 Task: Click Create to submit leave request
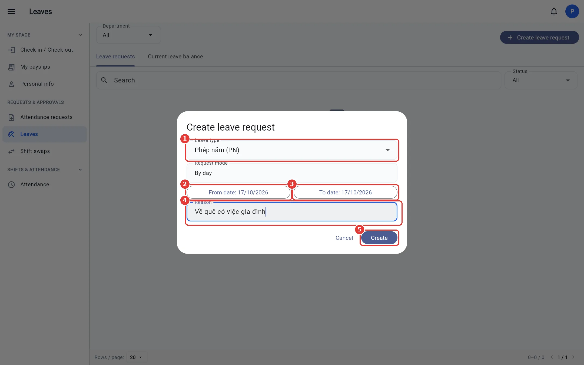[x=379, y=238]
